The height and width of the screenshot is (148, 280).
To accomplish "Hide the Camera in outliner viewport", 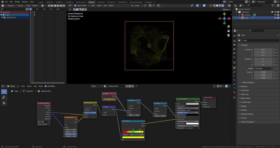I will (x=275, y=15).
